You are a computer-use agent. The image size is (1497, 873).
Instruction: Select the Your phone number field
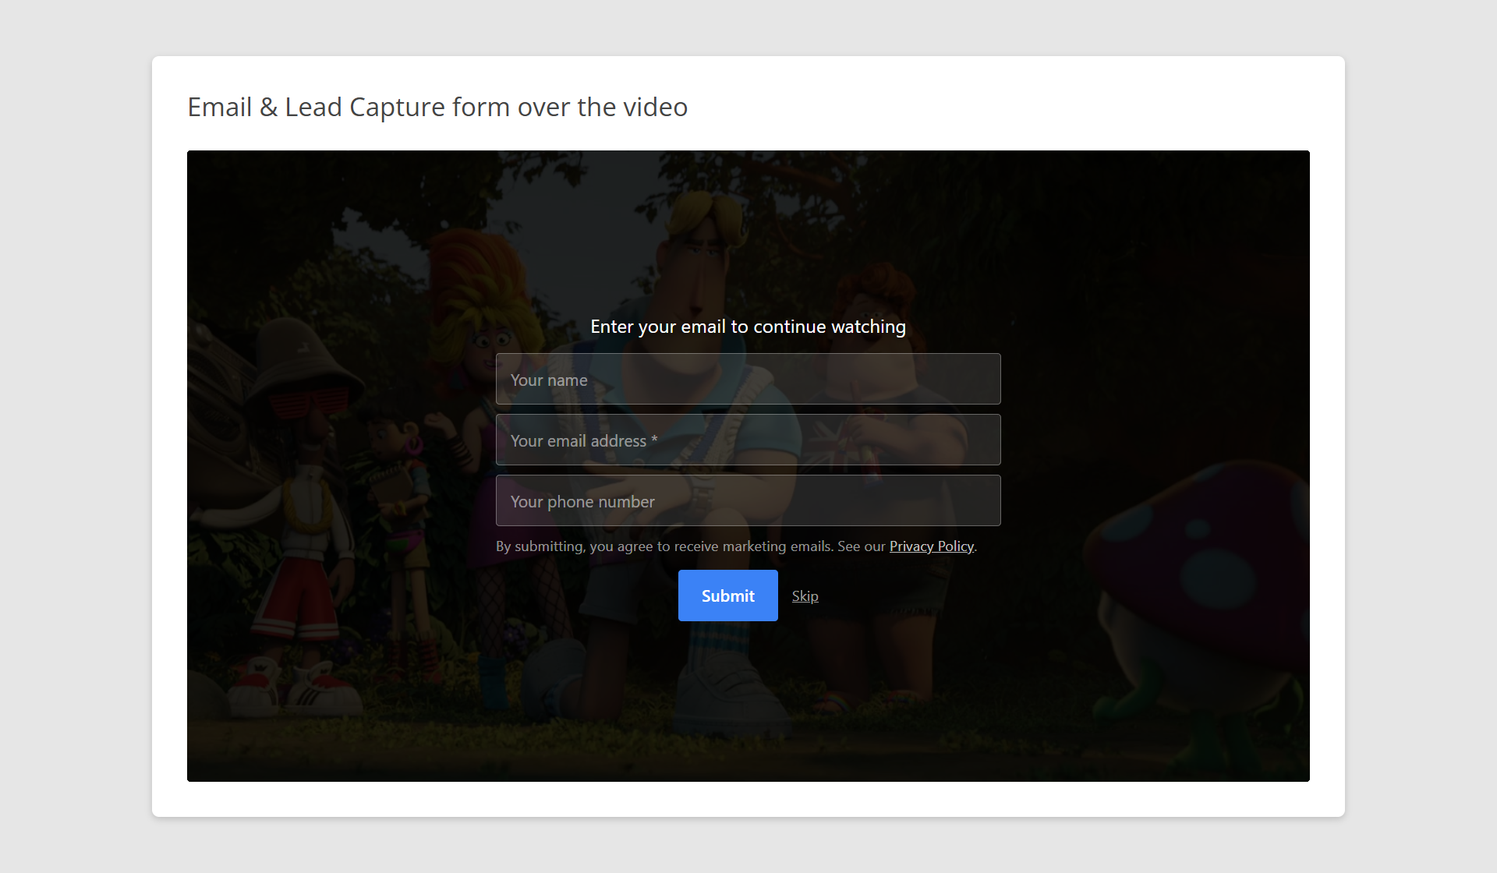[x=748, y=500]
